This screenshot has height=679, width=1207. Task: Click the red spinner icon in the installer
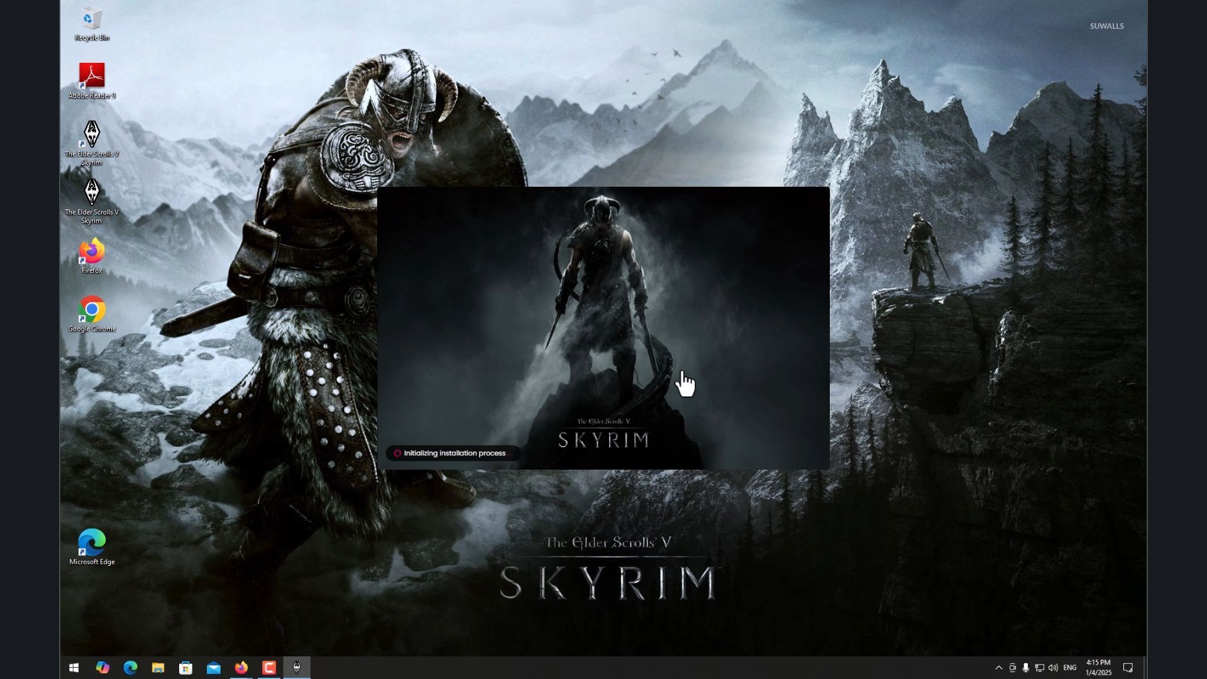(397, 453)
